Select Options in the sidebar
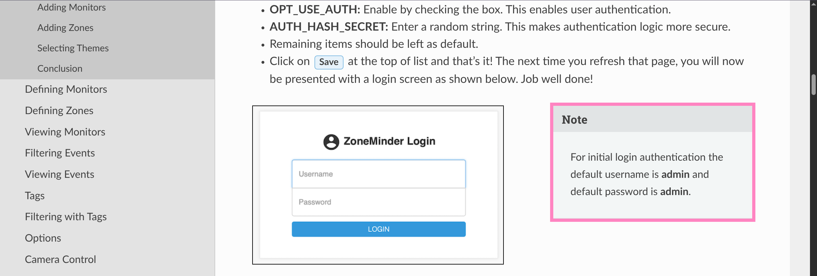Screen dimensions: 817x276 point(43,238)
